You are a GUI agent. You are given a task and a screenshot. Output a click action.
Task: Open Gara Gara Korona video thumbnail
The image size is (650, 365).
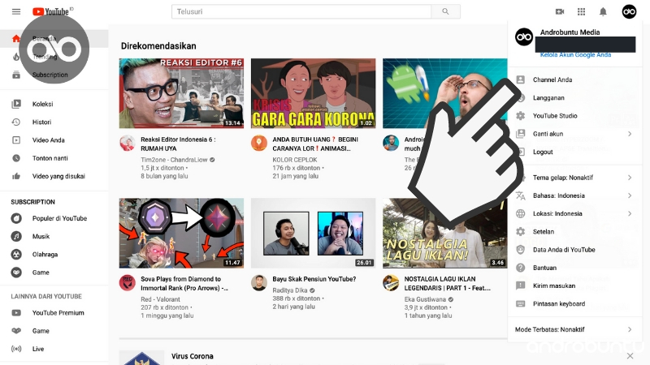[x=313, y=93]
